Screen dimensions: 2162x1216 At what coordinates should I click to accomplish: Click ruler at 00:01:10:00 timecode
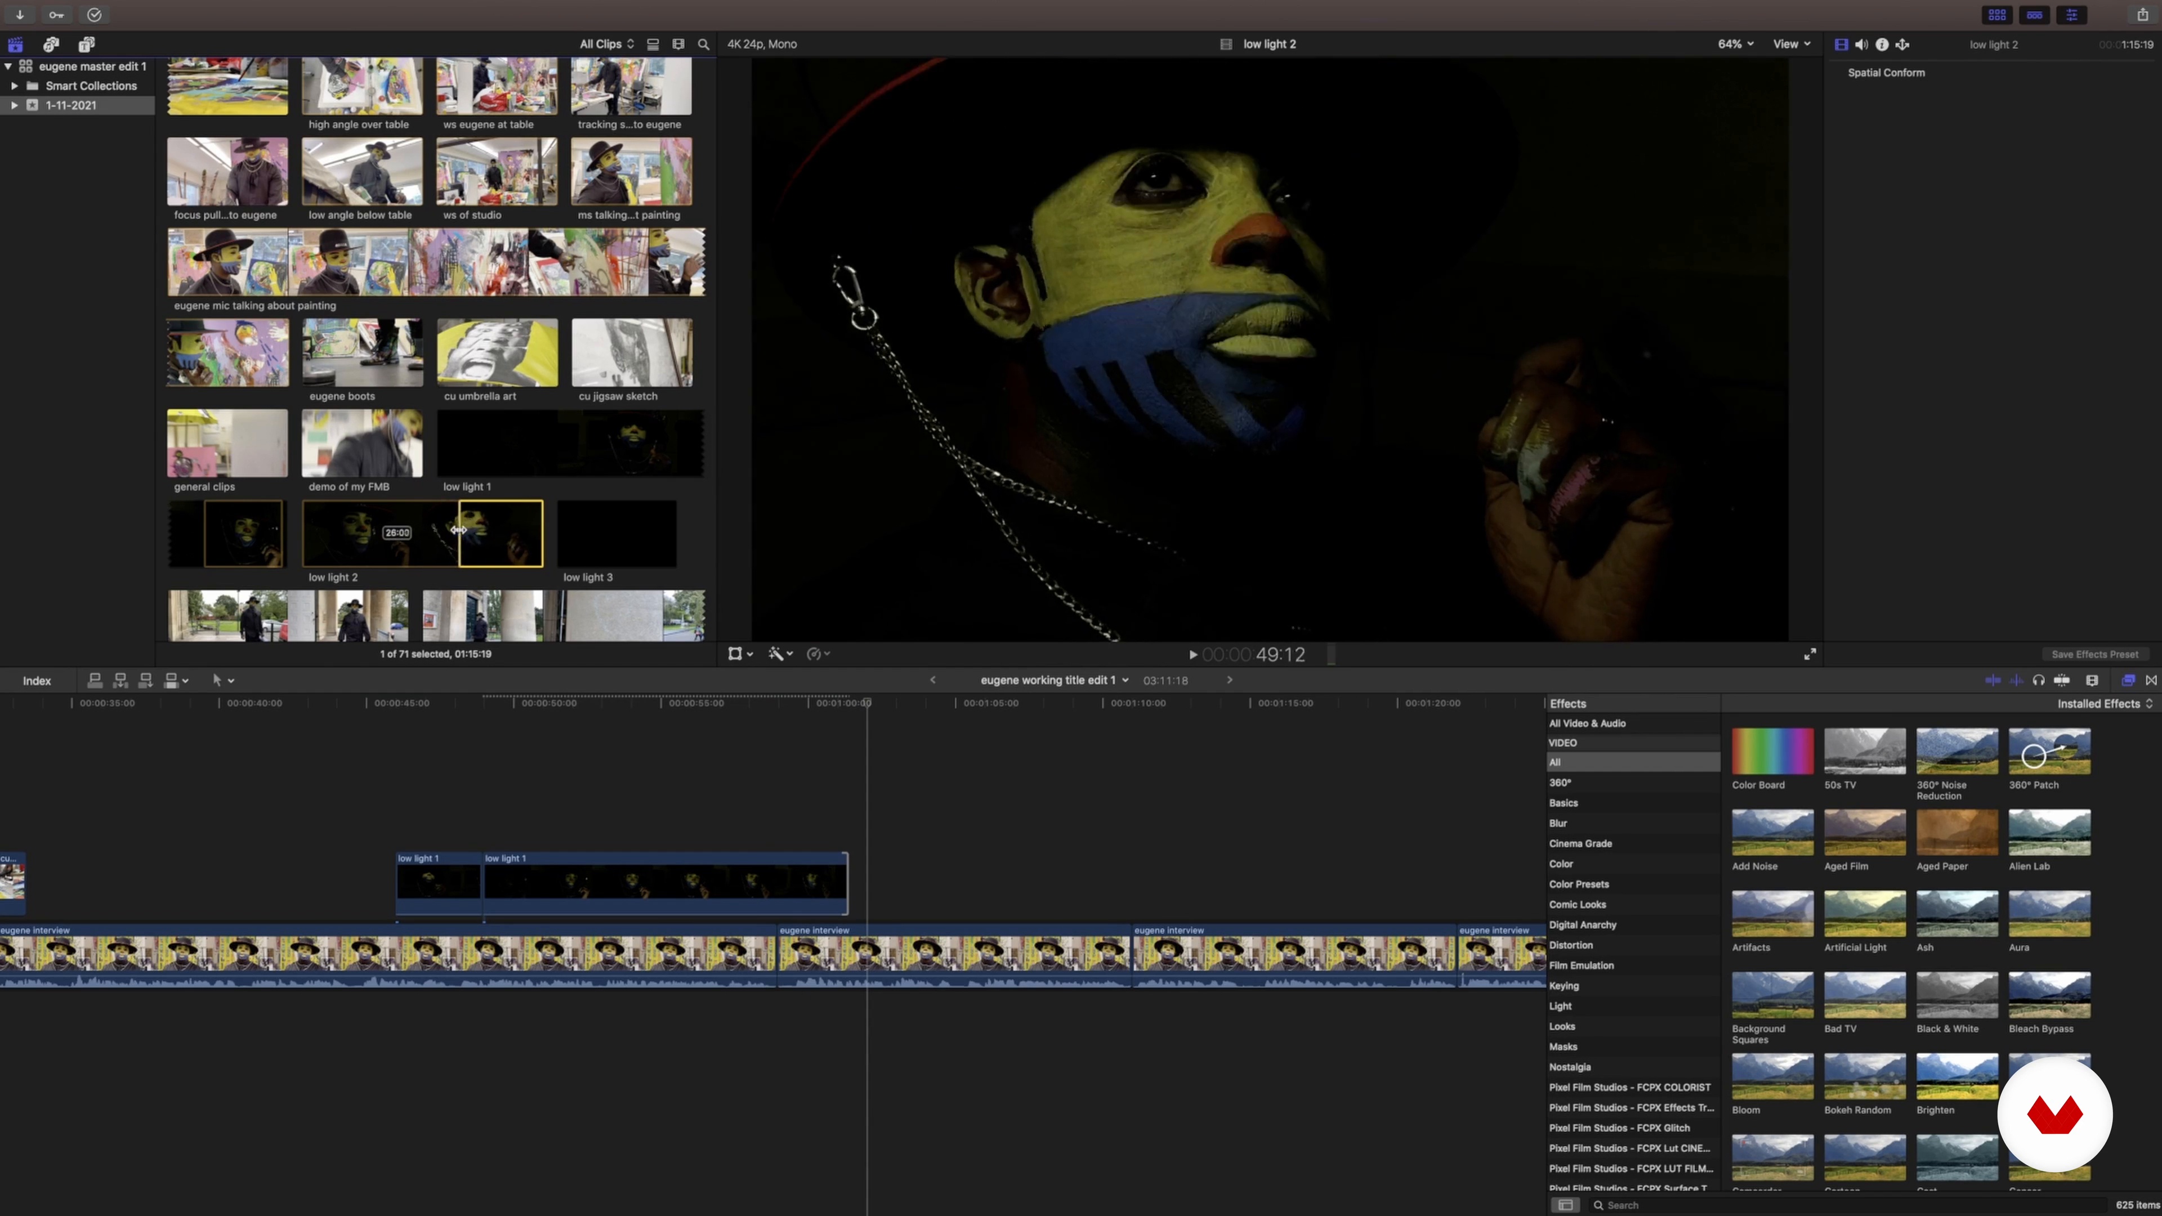tap(1138, 703)
